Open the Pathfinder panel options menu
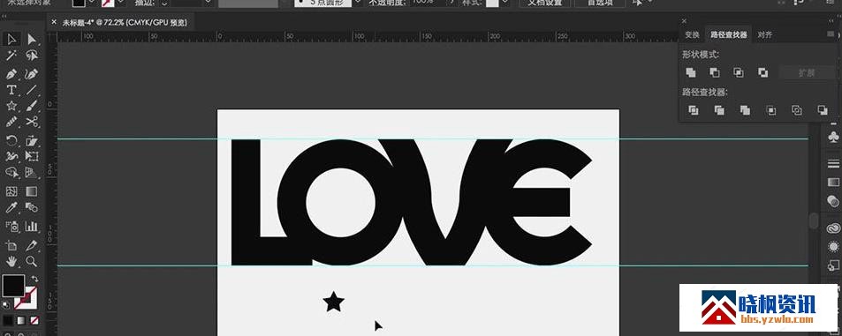This screenshot has width=842, height=336. pyautogui.click(x=831, y=34)
